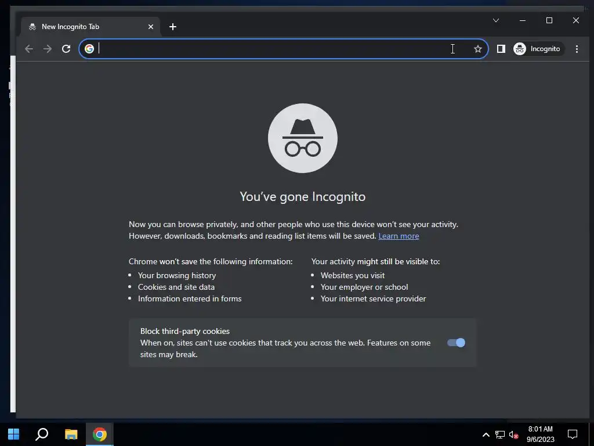This screenshot has height=446, width=594.
Task: Open Chrome's three-dot menu
Action: pos(577,49)
